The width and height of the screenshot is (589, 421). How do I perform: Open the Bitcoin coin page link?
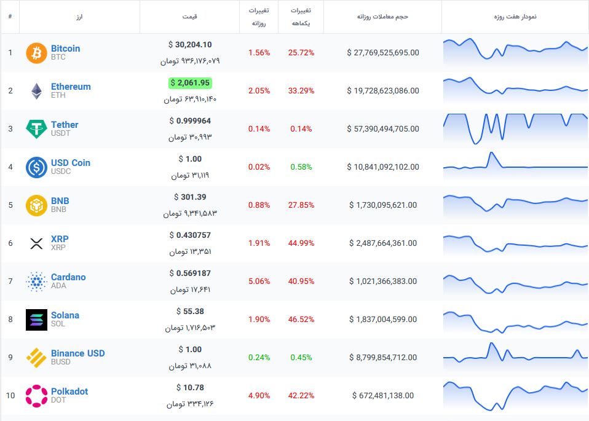[65, 49]
